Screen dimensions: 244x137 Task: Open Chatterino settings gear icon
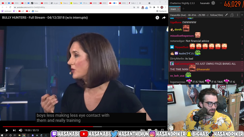tap(213, 3)
